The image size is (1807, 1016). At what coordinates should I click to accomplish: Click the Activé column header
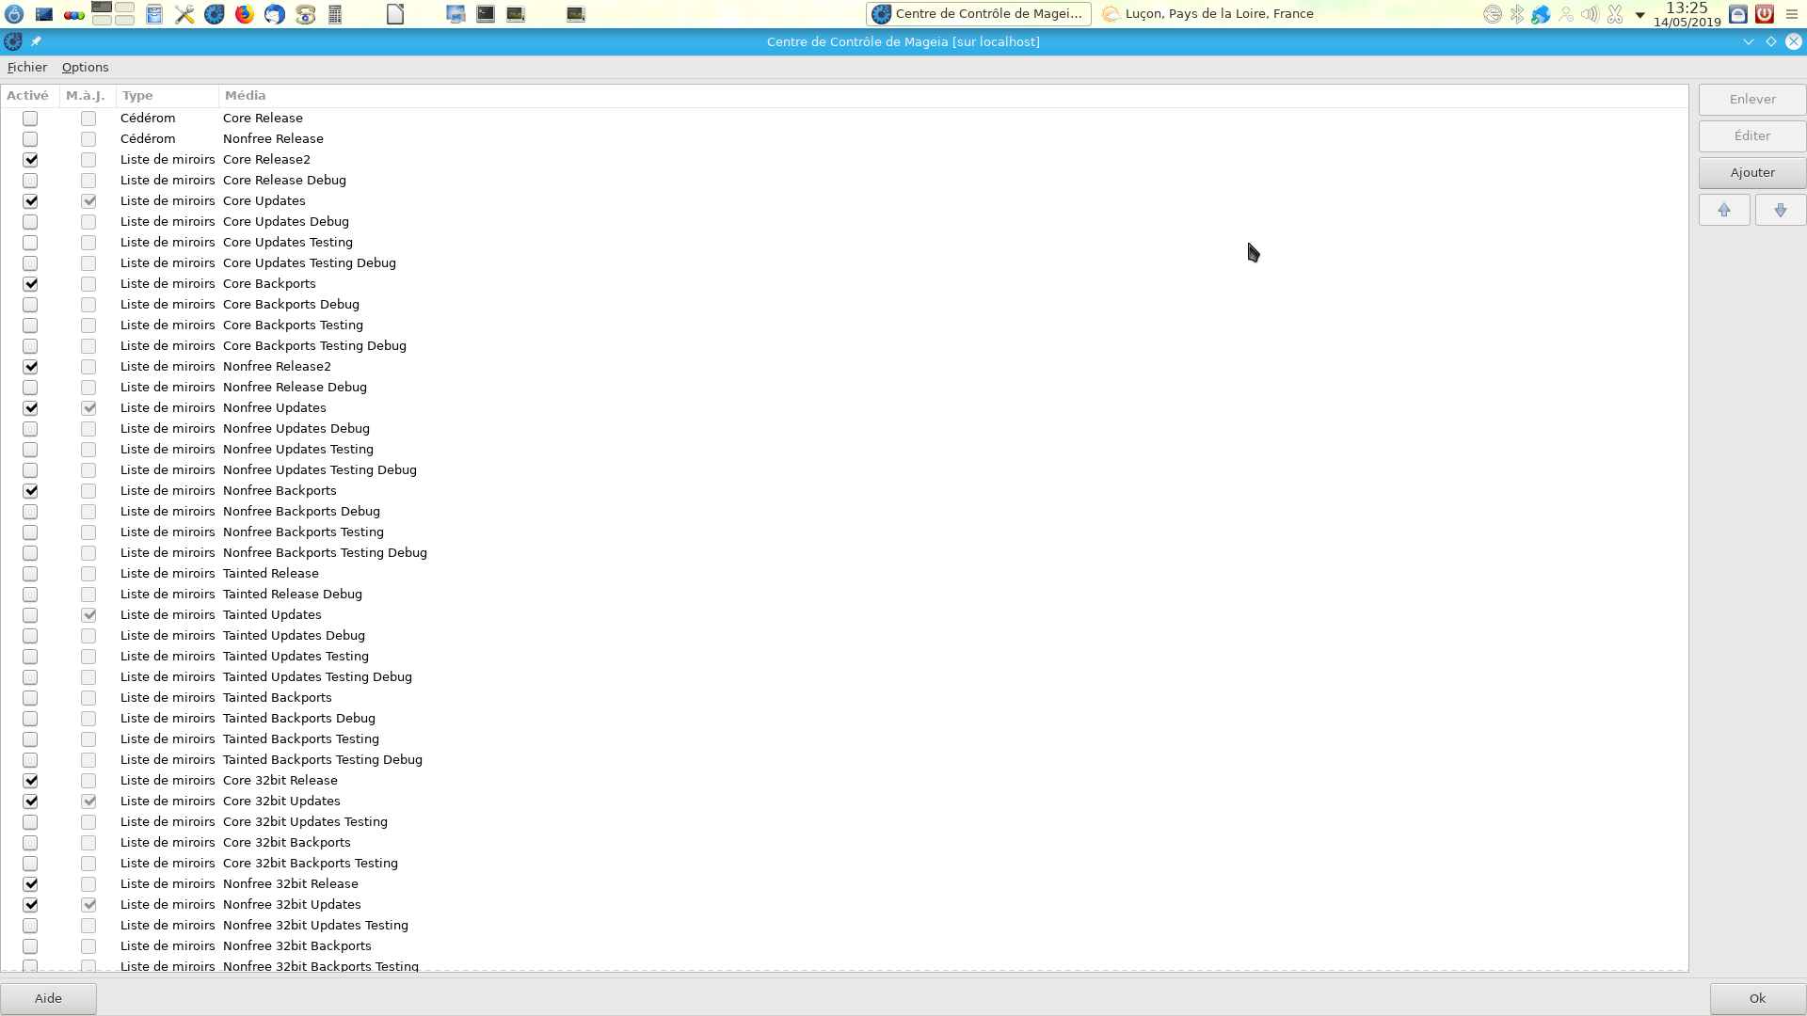[x=30, y=95]
